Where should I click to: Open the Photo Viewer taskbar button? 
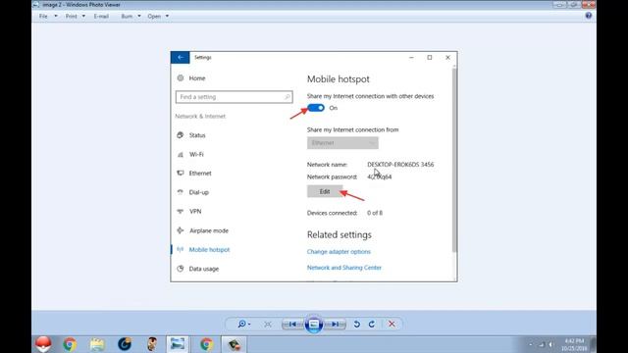tap(178, 344)
